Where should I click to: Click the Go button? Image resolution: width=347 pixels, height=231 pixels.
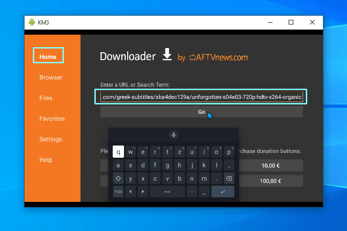point(201,112)
